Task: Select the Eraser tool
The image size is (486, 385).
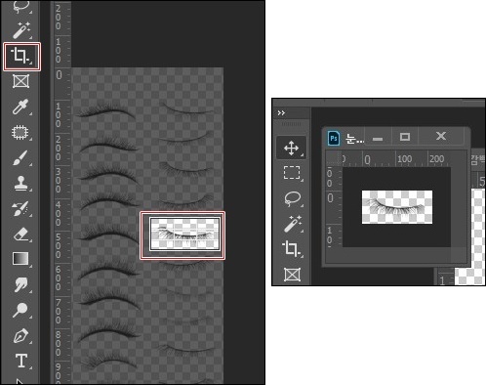Action: tap(21, 234)
